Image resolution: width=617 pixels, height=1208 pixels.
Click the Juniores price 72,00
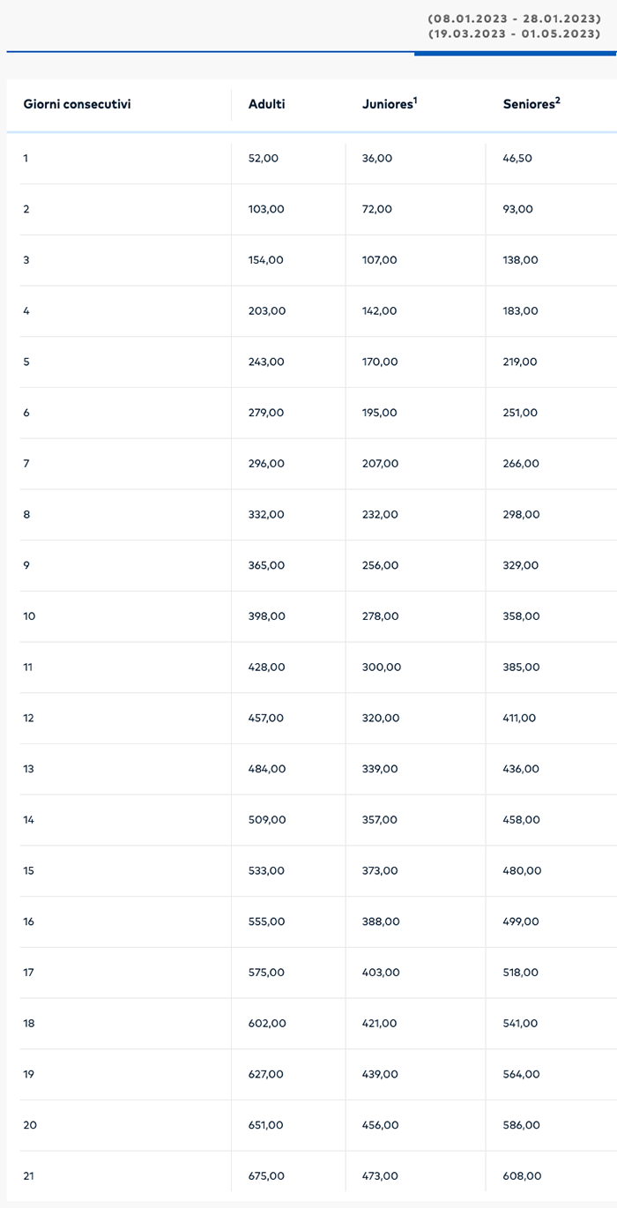pyautogui.click(x=377, y=210)
